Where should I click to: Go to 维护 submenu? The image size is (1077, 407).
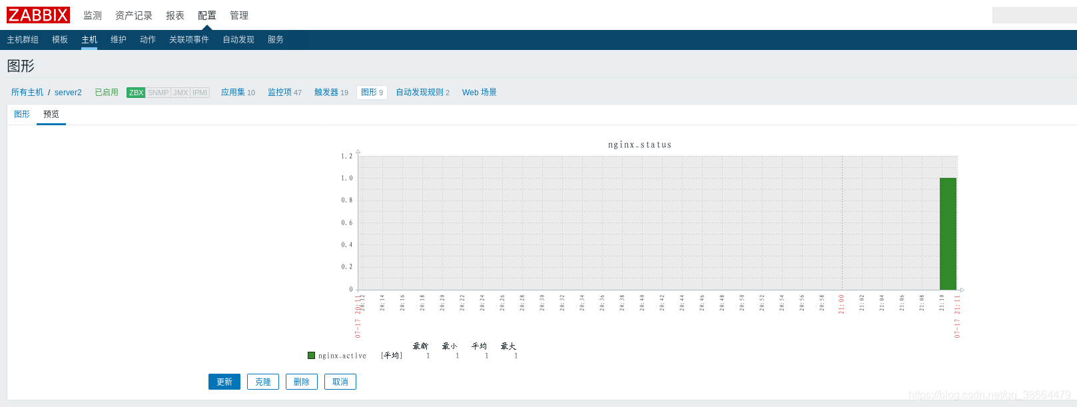pyautogui.click(x=119, y=40)
